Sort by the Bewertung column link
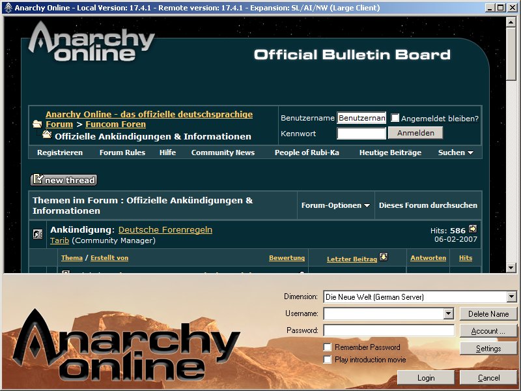The width and height of the screenshot is (521, 391). (x=287, y=257)
